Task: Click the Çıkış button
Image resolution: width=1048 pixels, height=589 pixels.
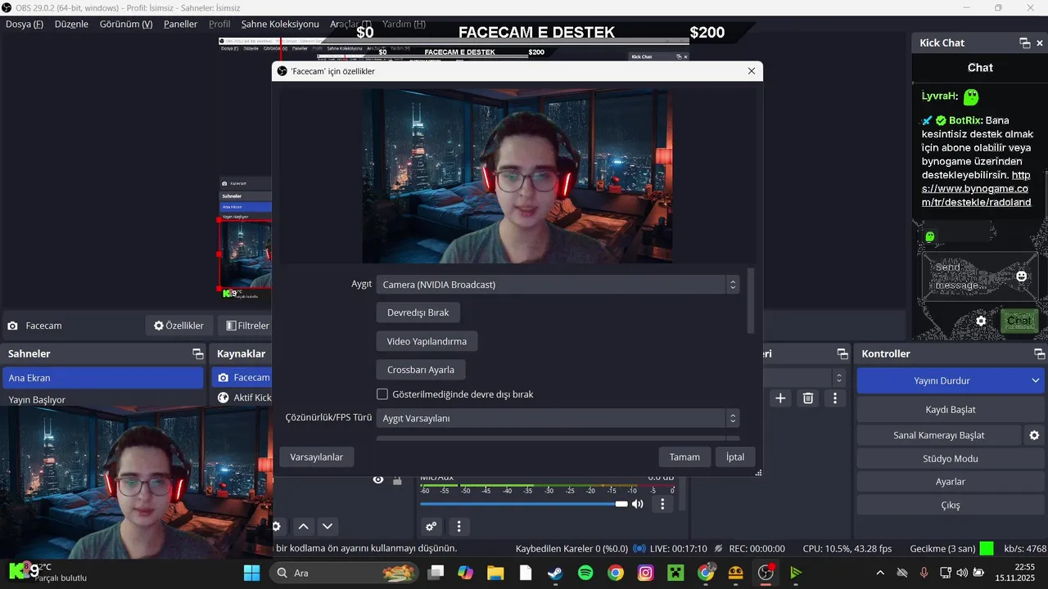Action: [950, 506]
